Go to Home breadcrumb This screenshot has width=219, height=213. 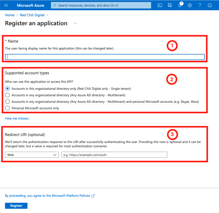click(10, 15)
